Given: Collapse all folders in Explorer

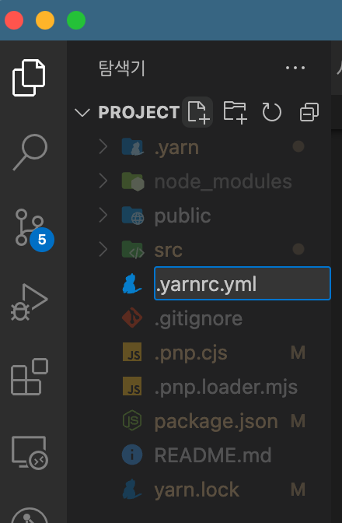Looking at the screenshot, I should [309, 112].
